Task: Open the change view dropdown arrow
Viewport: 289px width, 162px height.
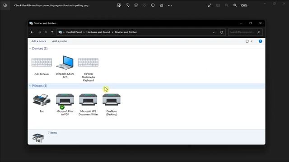Action: [x=252, y=41]
